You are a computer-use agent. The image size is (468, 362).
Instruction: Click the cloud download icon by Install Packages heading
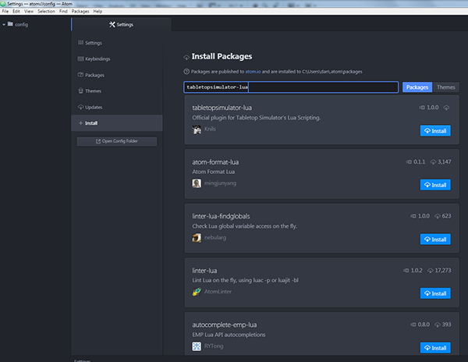186,57
